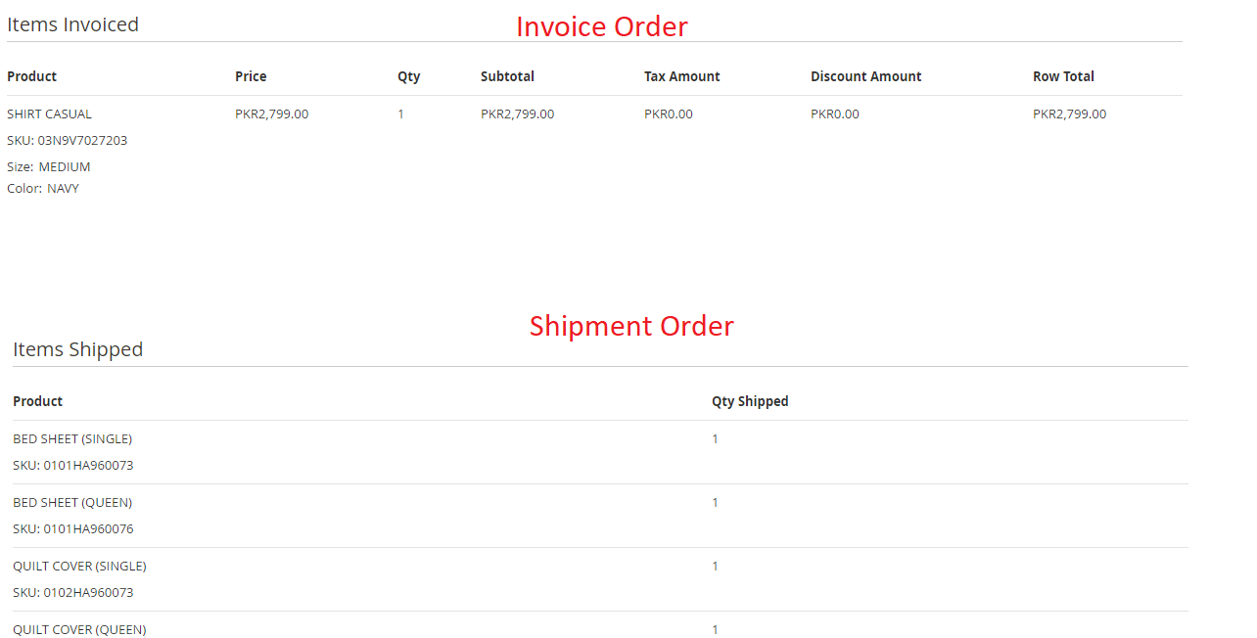This screenshot has height=638, width=1257.
Task: Click the Color NAVY attribute text
Action: 43,188
